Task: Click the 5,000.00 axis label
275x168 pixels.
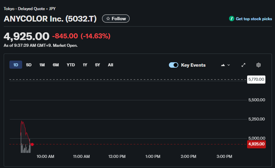Action: pyautogui.click(x=257, y=138)
